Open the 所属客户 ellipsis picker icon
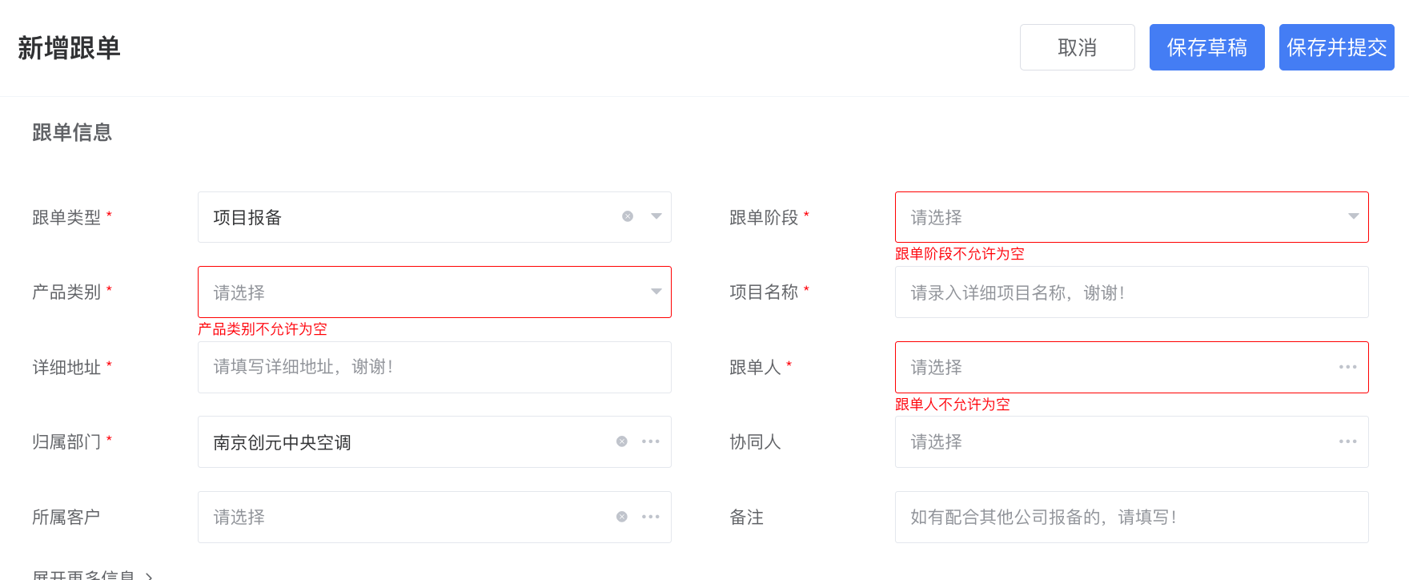Image resolution: width=1409 pixels, height=580 pixels. [651, 517]
